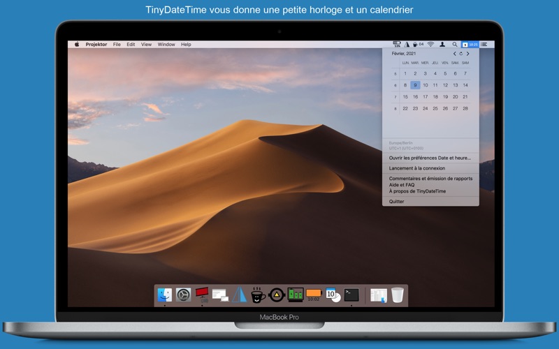559x349 pixels.
Task: Open the Window menu
Action: pyautogui.click(x=166, y=45)
